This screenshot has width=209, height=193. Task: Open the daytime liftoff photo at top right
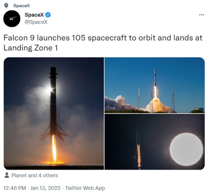click(154, 85)
